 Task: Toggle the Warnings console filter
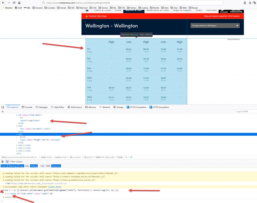click(13, 166)
